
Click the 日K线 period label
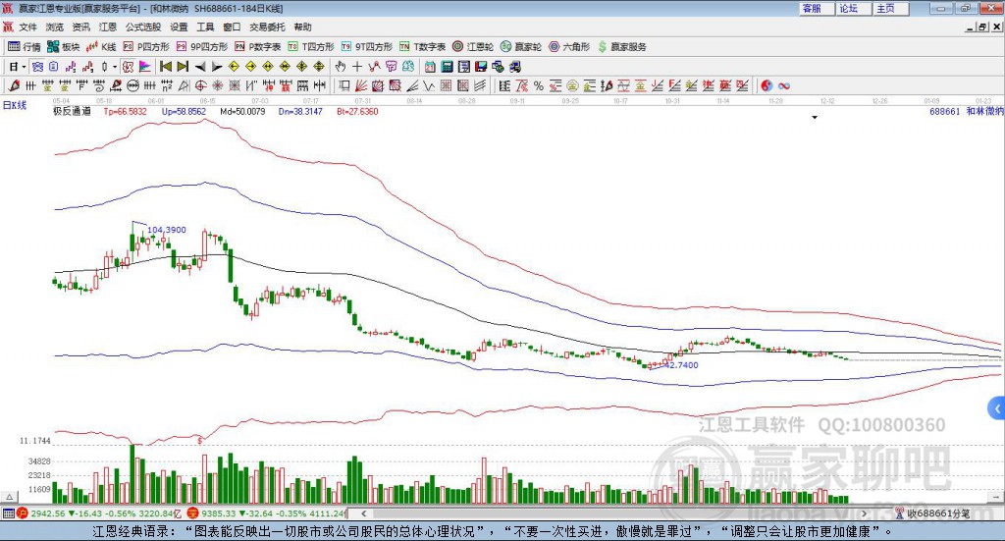tap(15, 105)
